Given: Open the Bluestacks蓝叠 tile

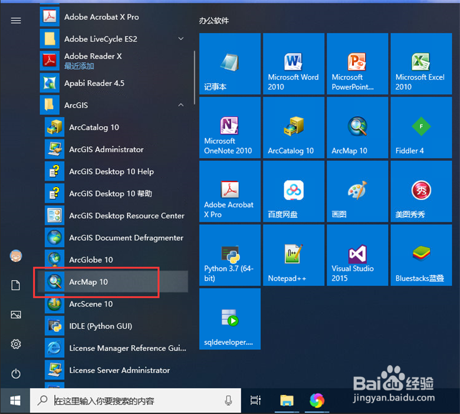Looking at the screenshot, I should click(421, 255).
